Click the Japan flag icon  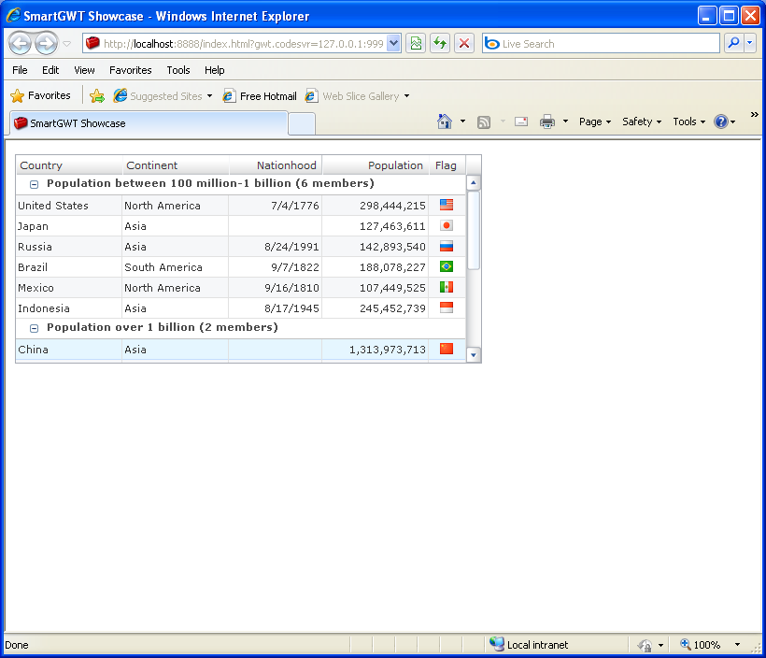point(447,225)
